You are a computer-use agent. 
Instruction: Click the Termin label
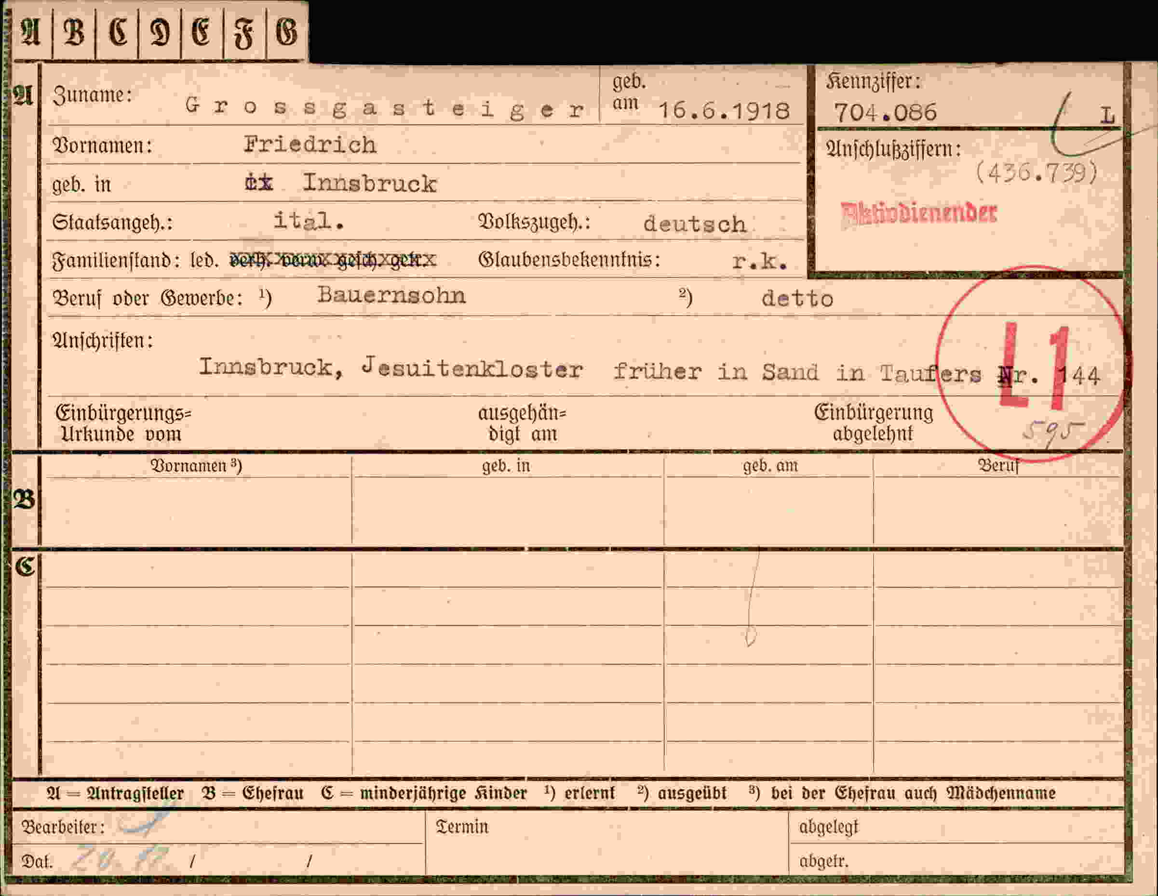(x=462, y=827)
